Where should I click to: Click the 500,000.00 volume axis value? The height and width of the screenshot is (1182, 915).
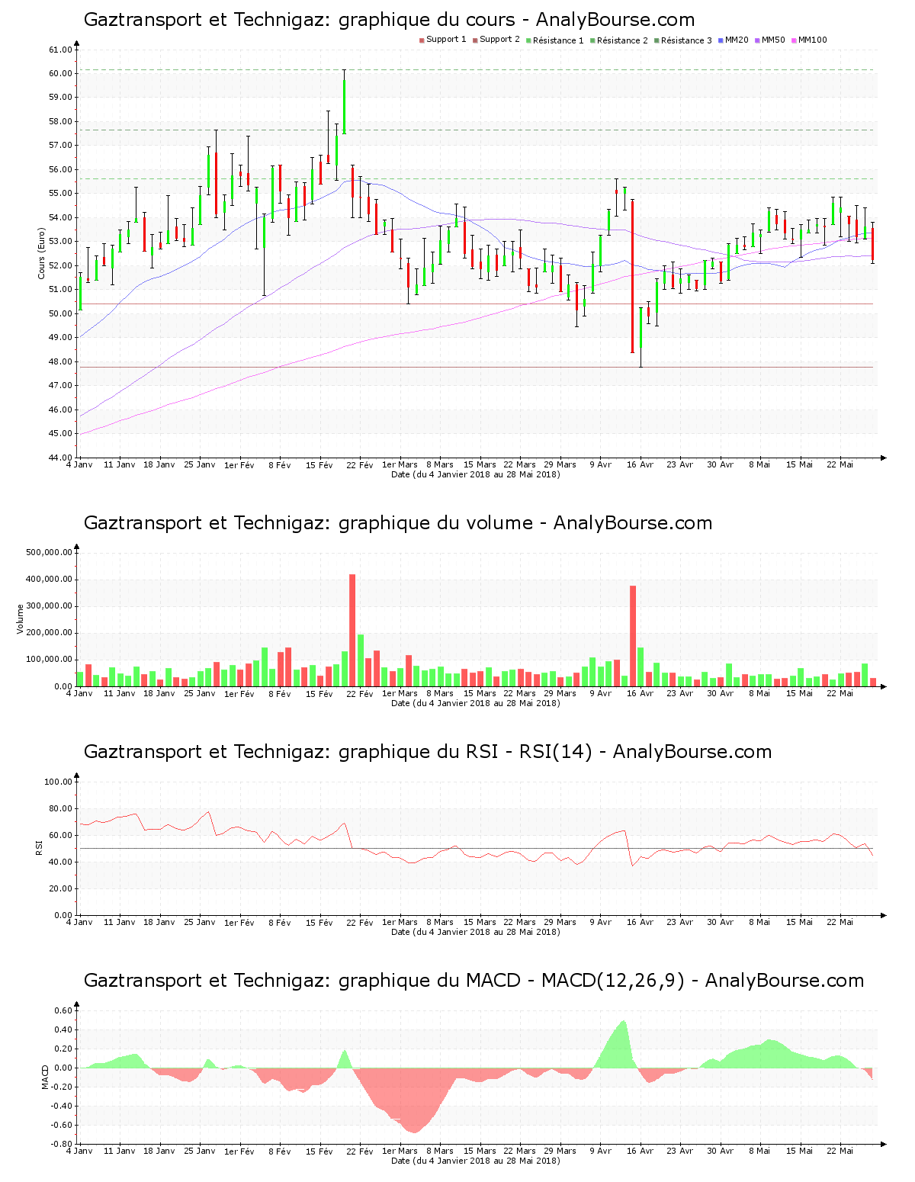tap(49, 553)
